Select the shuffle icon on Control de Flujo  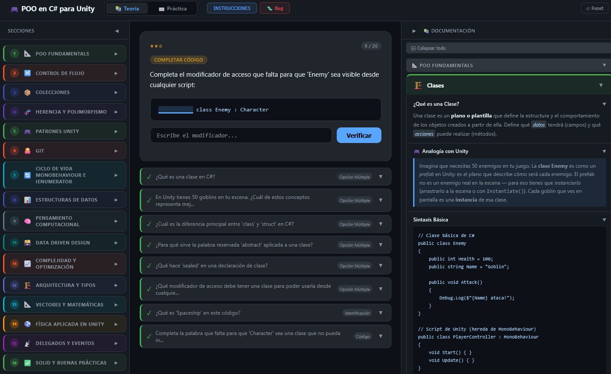click(x=27, y=73)
